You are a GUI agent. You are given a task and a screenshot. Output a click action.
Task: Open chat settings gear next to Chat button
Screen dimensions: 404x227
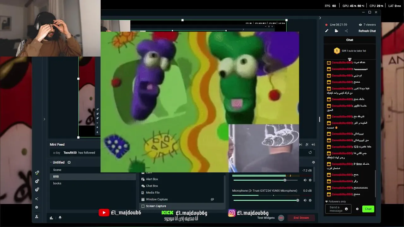pyautogui.click(x=357, y=209)
